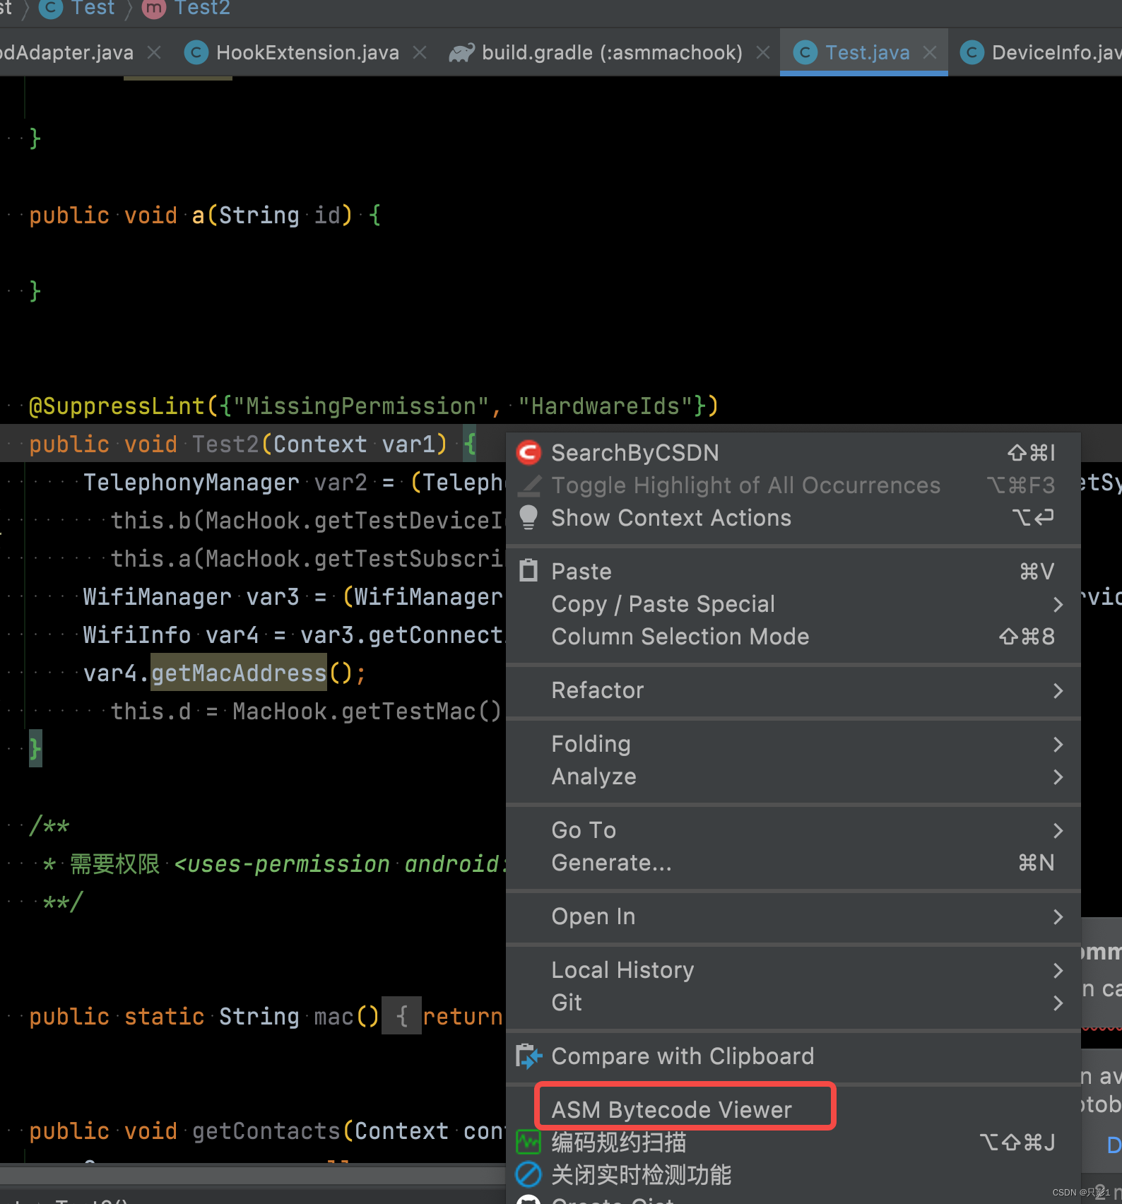Click the highlighted closing brace of Test2 method
Image resolution: width=1122 pixels, height=1204 pixels.
[35, 748]
